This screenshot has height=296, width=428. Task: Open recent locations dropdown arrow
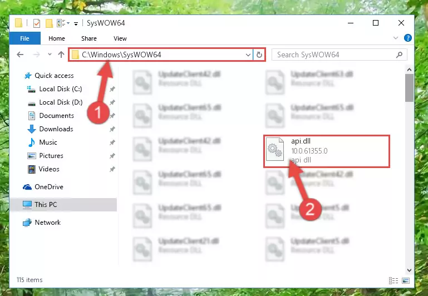pyautogui.click(x=50, y=55)
